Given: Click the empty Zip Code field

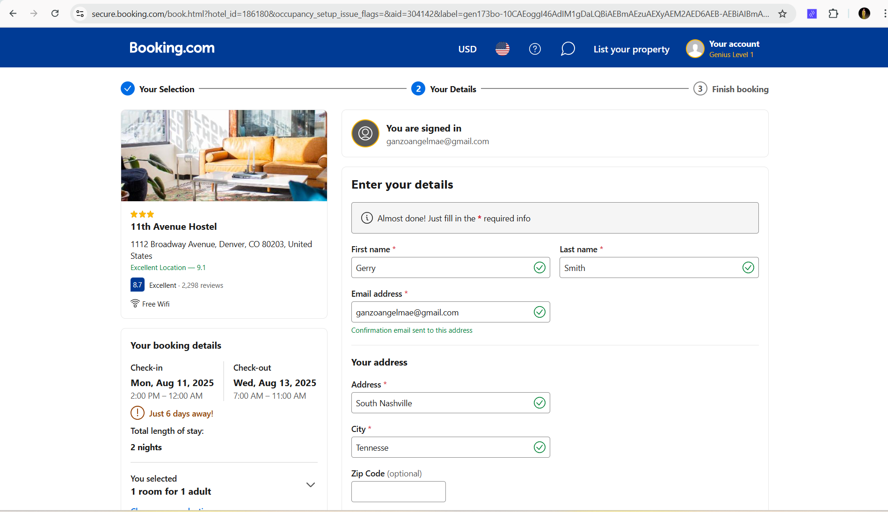Looking at the screenshot, I should (x=399, y=491).
